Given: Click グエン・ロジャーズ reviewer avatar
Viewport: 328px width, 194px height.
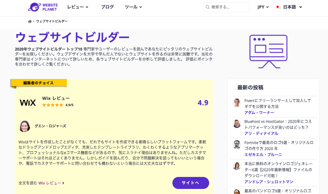Looking at the screenshot, I should pos(24,126).
